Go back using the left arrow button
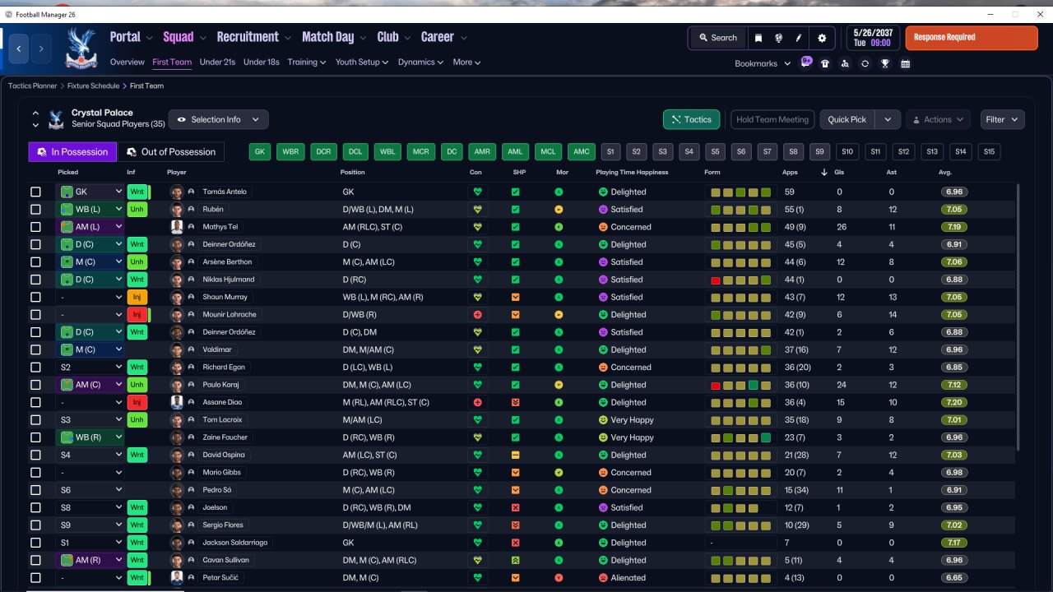1053x592 pixels. (x=18, y=49)
